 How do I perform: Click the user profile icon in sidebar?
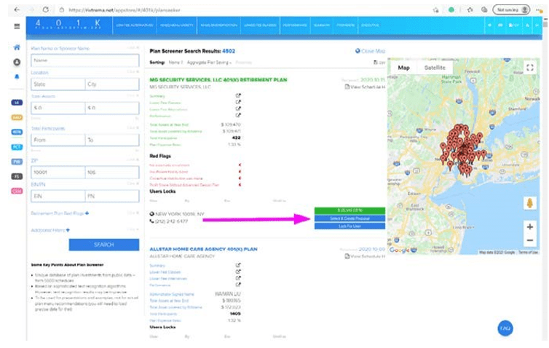tap(16, 61)
